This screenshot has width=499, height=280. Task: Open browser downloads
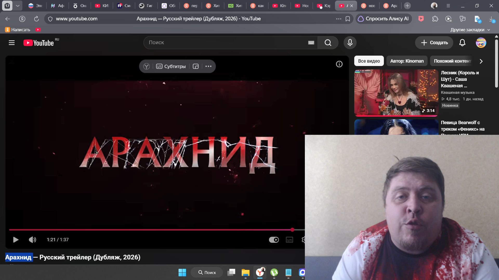tap(491, 19)
